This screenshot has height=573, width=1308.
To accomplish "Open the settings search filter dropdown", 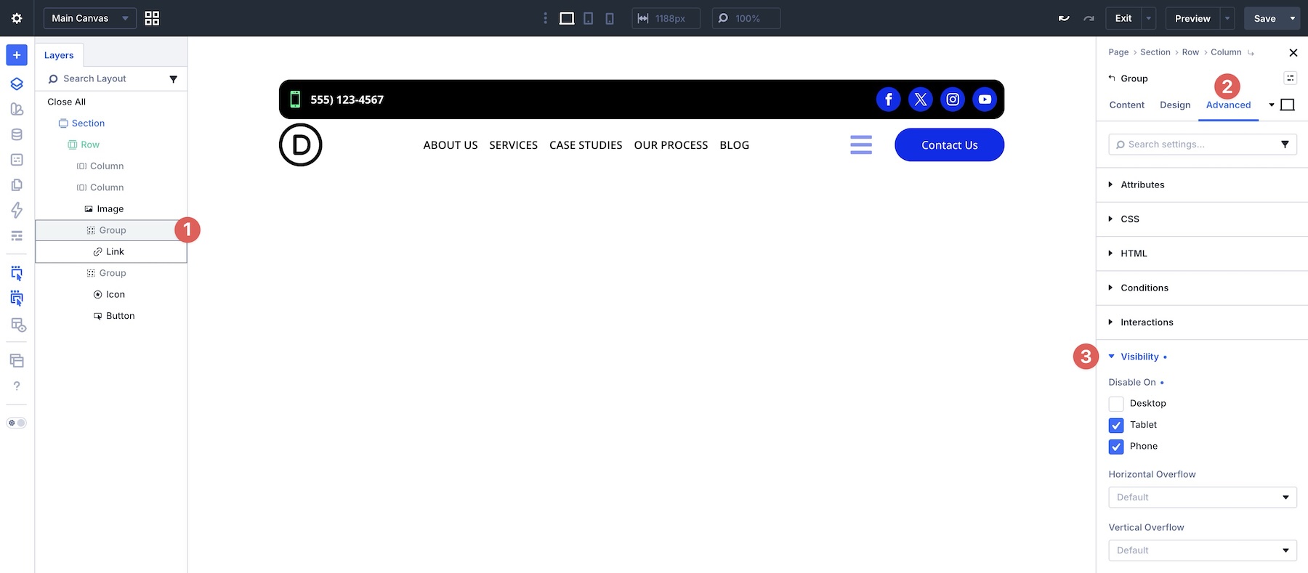I will (x=1285, y=144).
